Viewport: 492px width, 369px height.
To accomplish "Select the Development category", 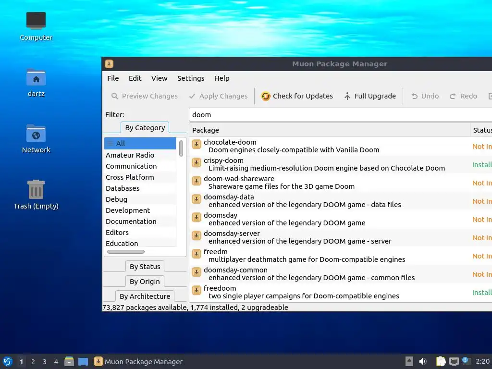I will (140, 210).
